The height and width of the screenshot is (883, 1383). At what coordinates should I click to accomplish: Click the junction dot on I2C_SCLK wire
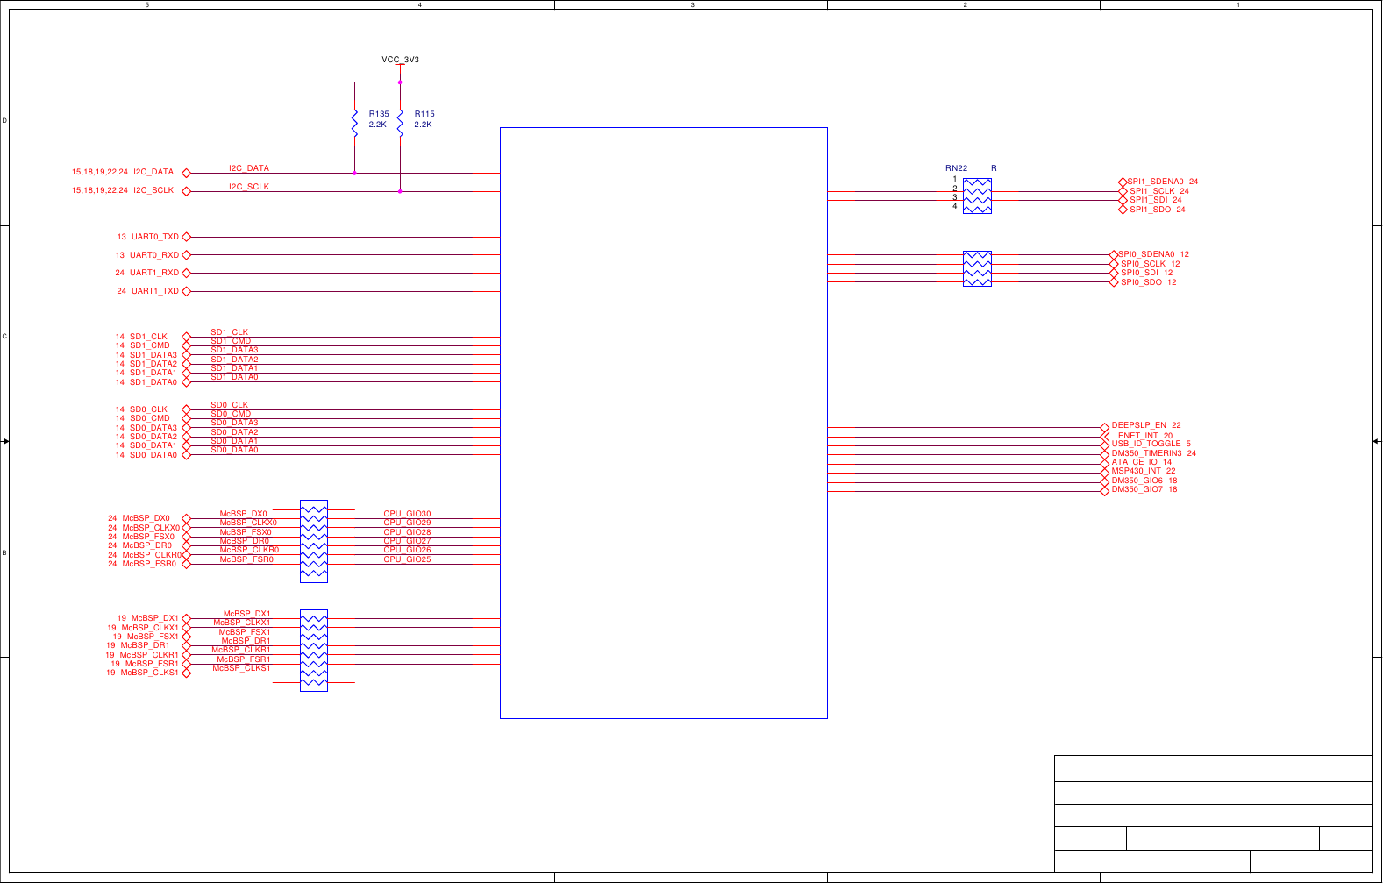coord(400,191)
